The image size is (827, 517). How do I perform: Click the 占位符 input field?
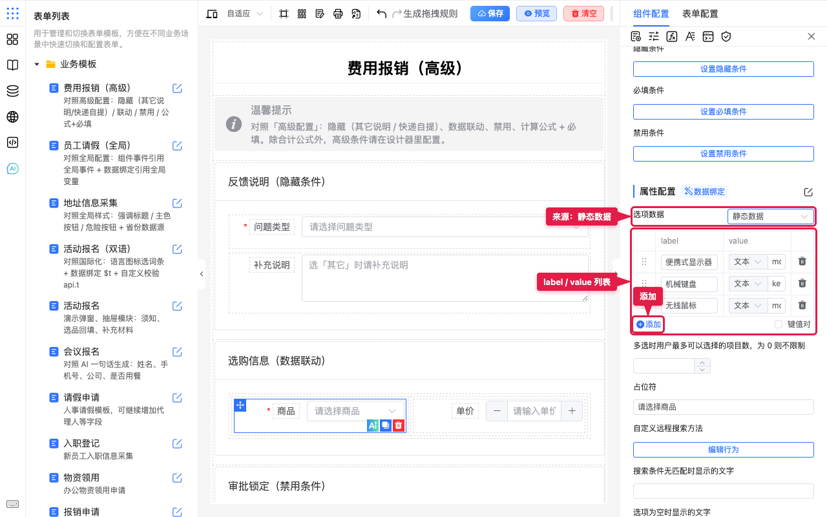[x=723, y=407]
